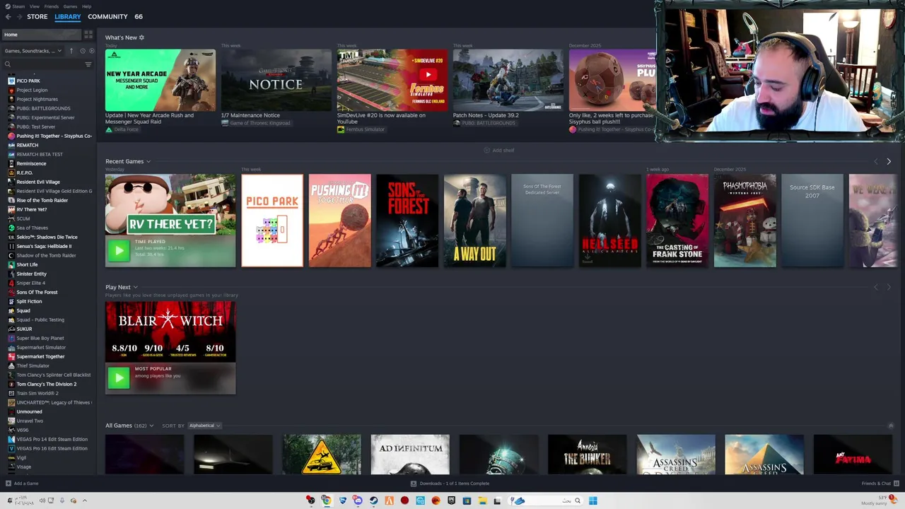Switch to the STORE tab
The image size is (905, 509).
coord(37,16)
